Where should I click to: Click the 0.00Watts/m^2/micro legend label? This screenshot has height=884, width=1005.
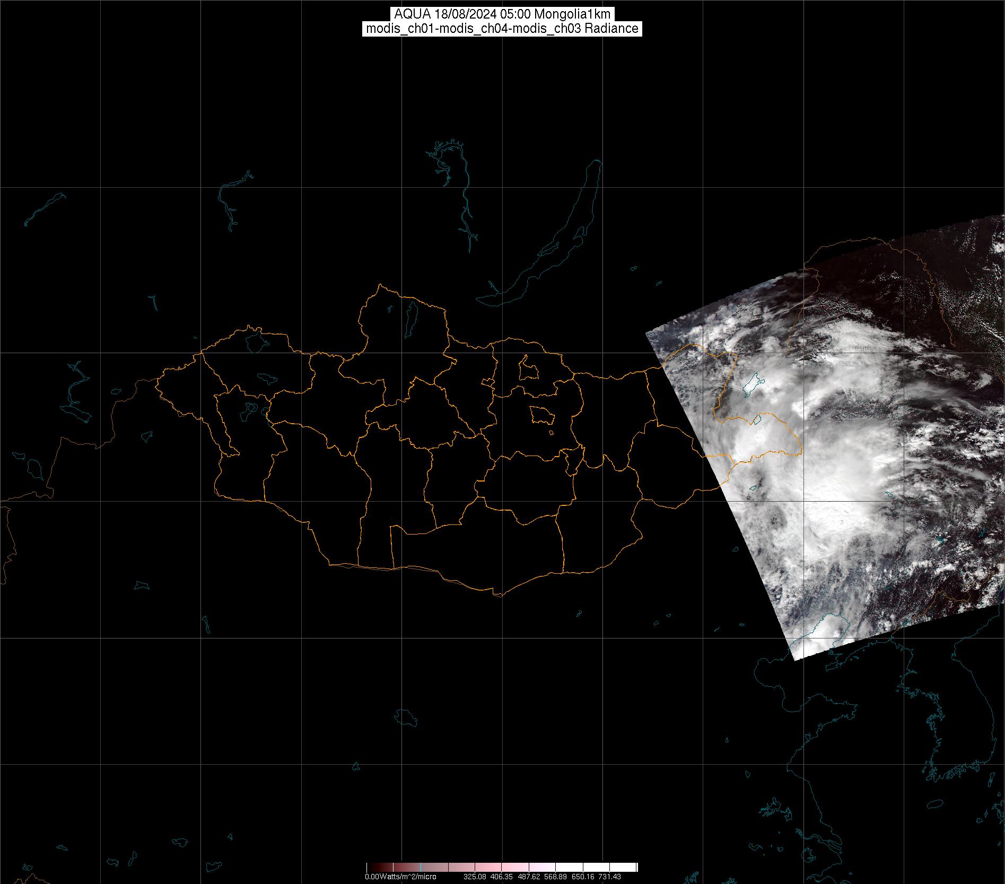[x=400, y=877]
